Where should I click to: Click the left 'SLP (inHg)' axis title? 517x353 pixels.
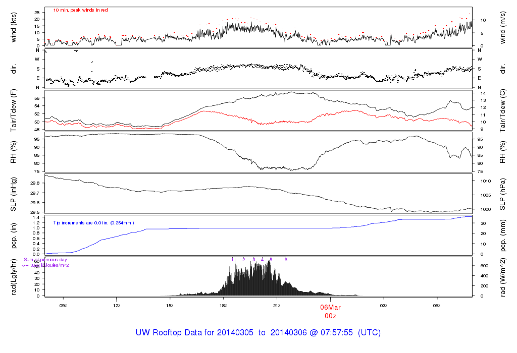[14, 194]
